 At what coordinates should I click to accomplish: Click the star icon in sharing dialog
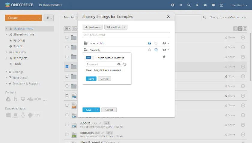click(x=164, y=56)
